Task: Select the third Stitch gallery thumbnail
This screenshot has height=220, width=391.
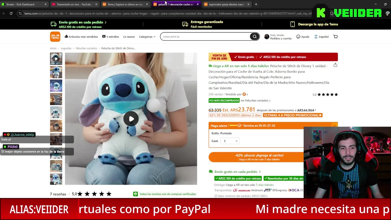Action: [56, 86]
